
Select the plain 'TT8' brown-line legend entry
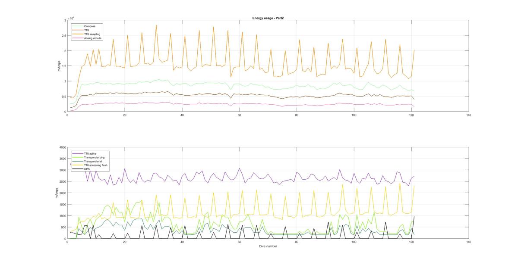(80, 30)
